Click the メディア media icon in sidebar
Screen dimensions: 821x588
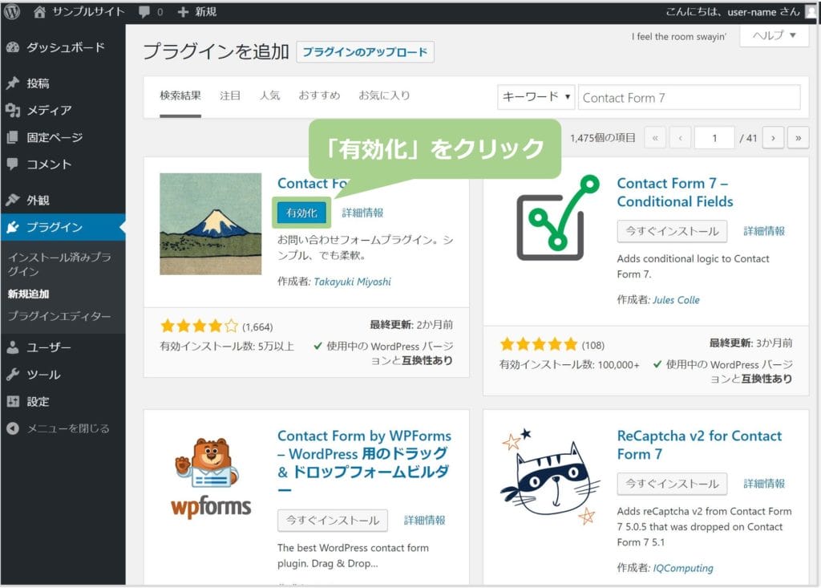pos(13,110)
